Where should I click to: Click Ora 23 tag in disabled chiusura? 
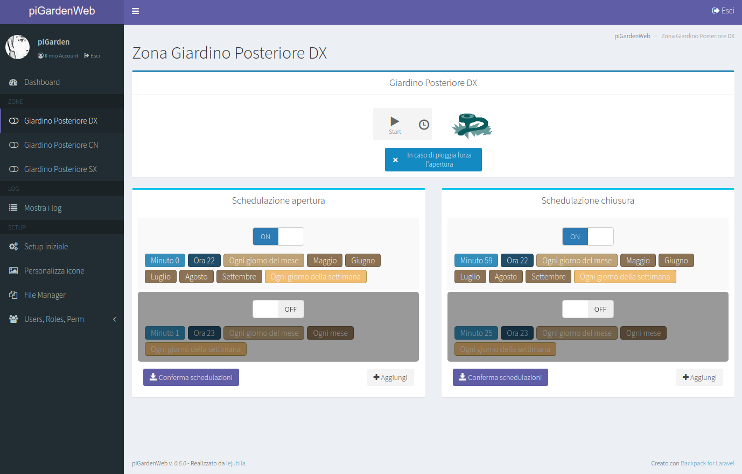click(x=517, y=333)
